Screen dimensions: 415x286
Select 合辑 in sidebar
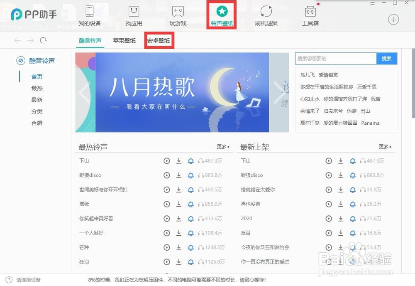(37, 123)
